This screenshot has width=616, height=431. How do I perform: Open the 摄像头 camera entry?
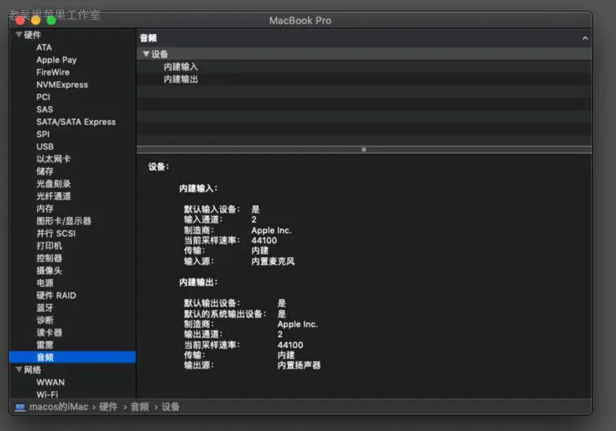(x=49, y=270)
